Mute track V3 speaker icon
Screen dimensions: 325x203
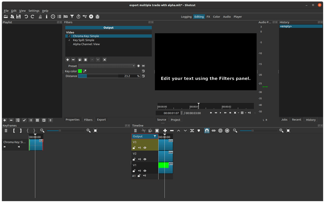pyautogui.click(x=139, y=148)
